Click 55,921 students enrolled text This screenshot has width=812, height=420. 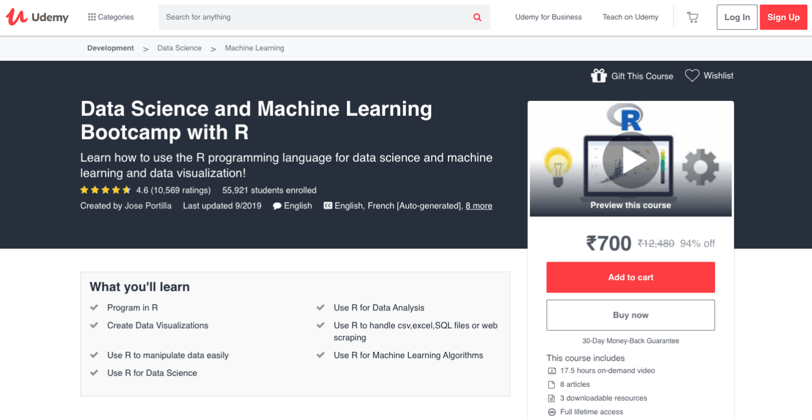269,190
